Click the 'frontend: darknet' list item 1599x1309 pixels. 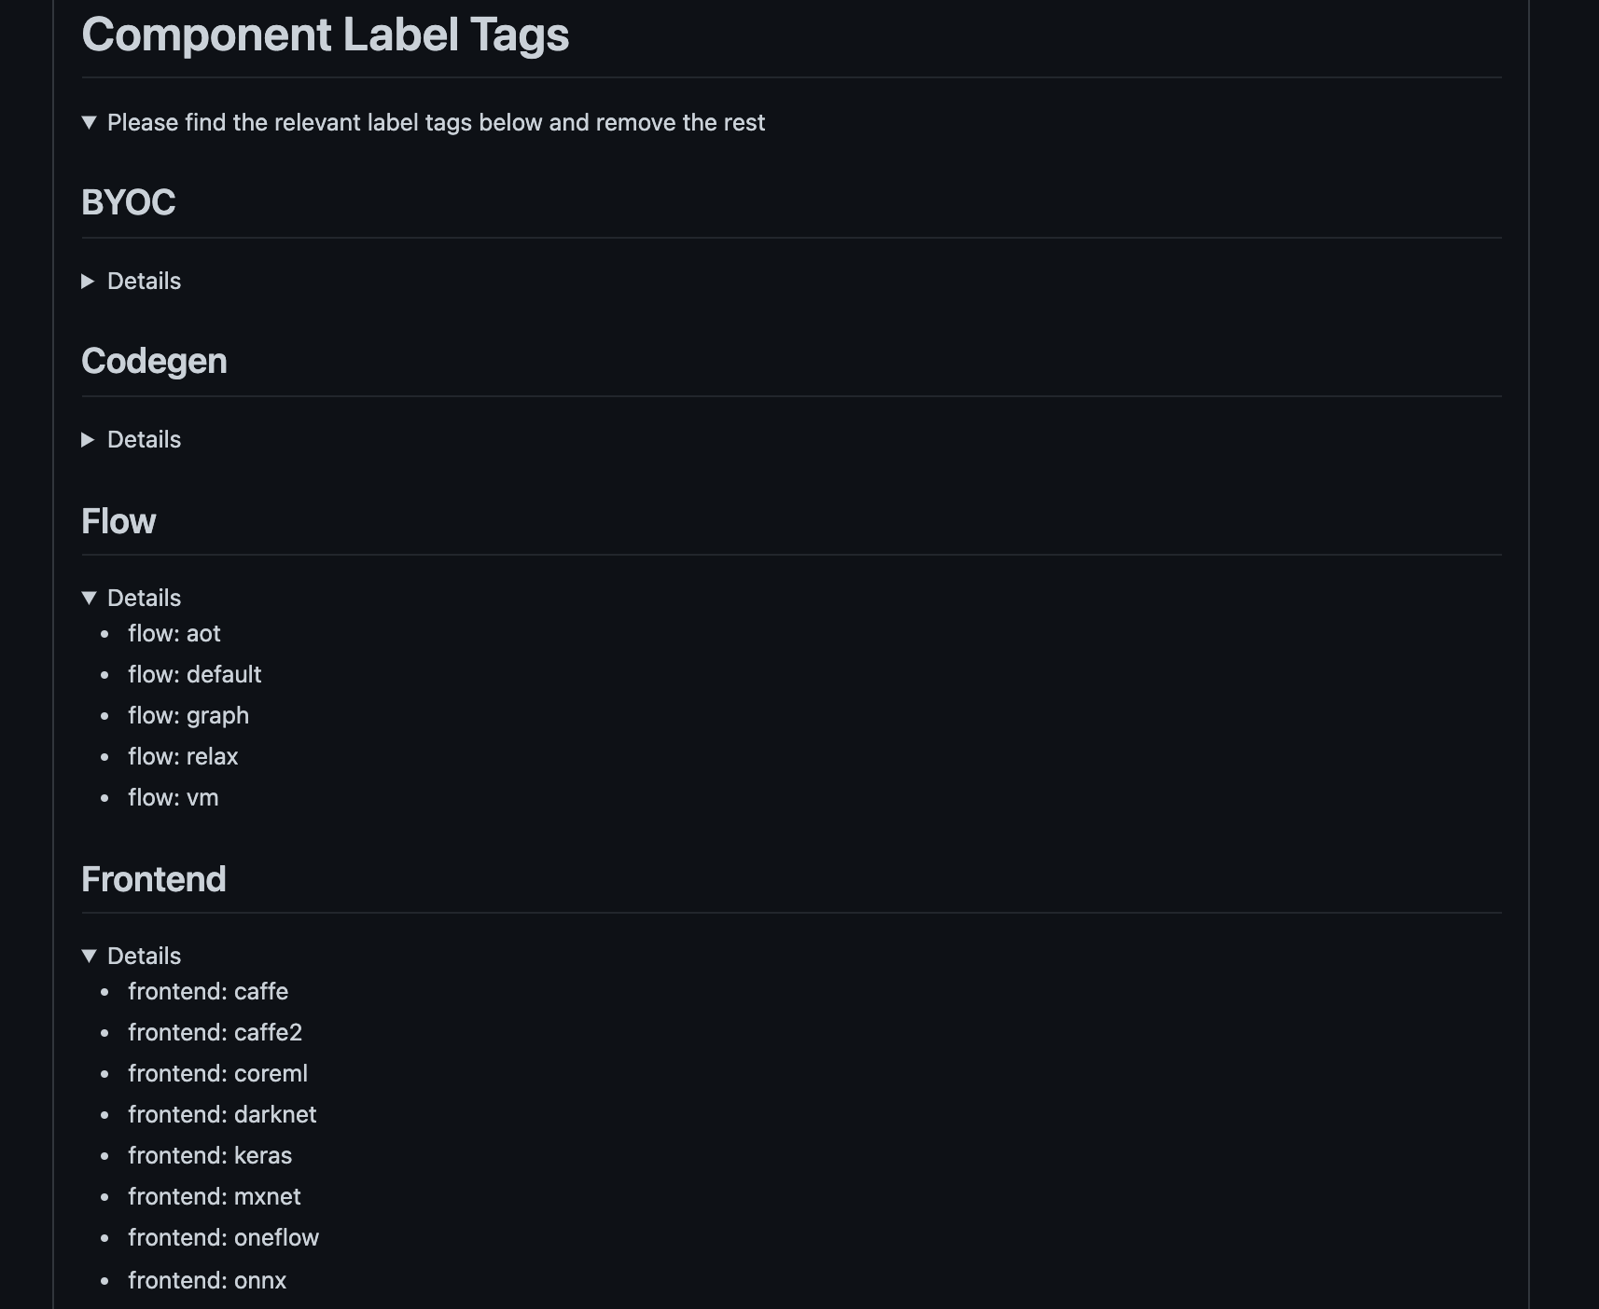point(222,1115)
